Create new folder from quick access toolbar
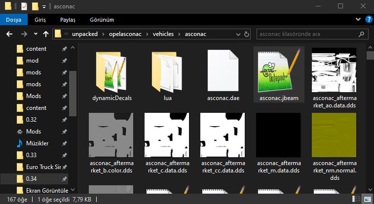This screenshot has height=204, width=374. tap(35, 6)
